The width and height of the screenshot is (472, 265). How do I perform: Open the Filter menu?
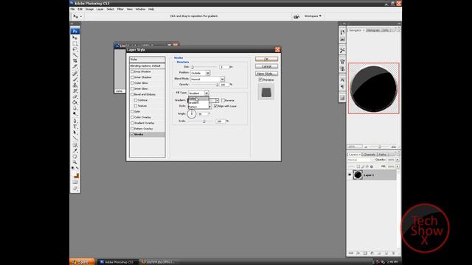(120, 10)
